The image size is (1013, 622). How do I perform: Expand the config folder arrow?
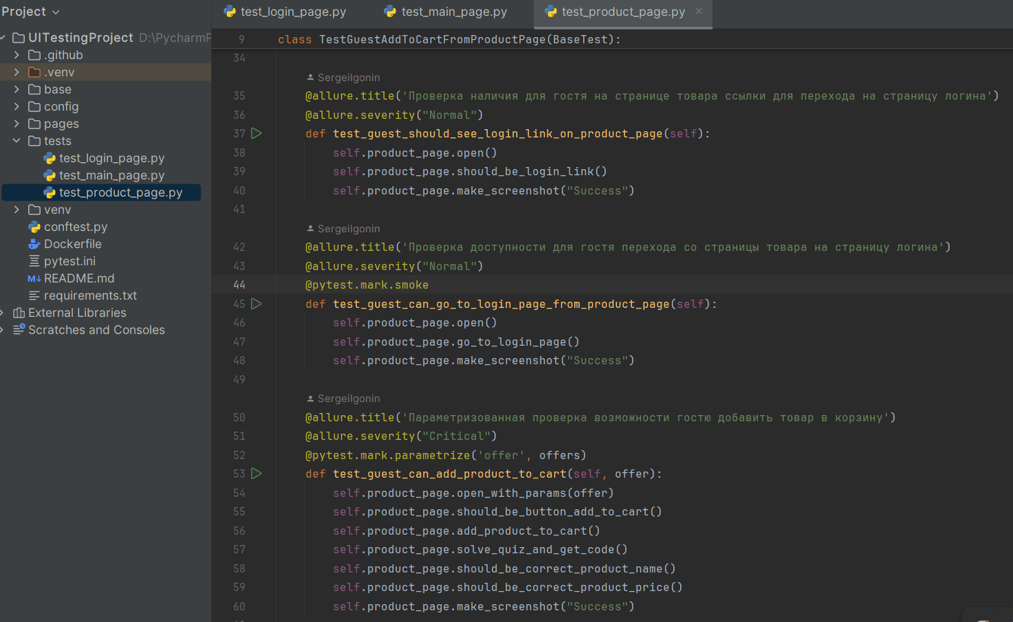17,107
